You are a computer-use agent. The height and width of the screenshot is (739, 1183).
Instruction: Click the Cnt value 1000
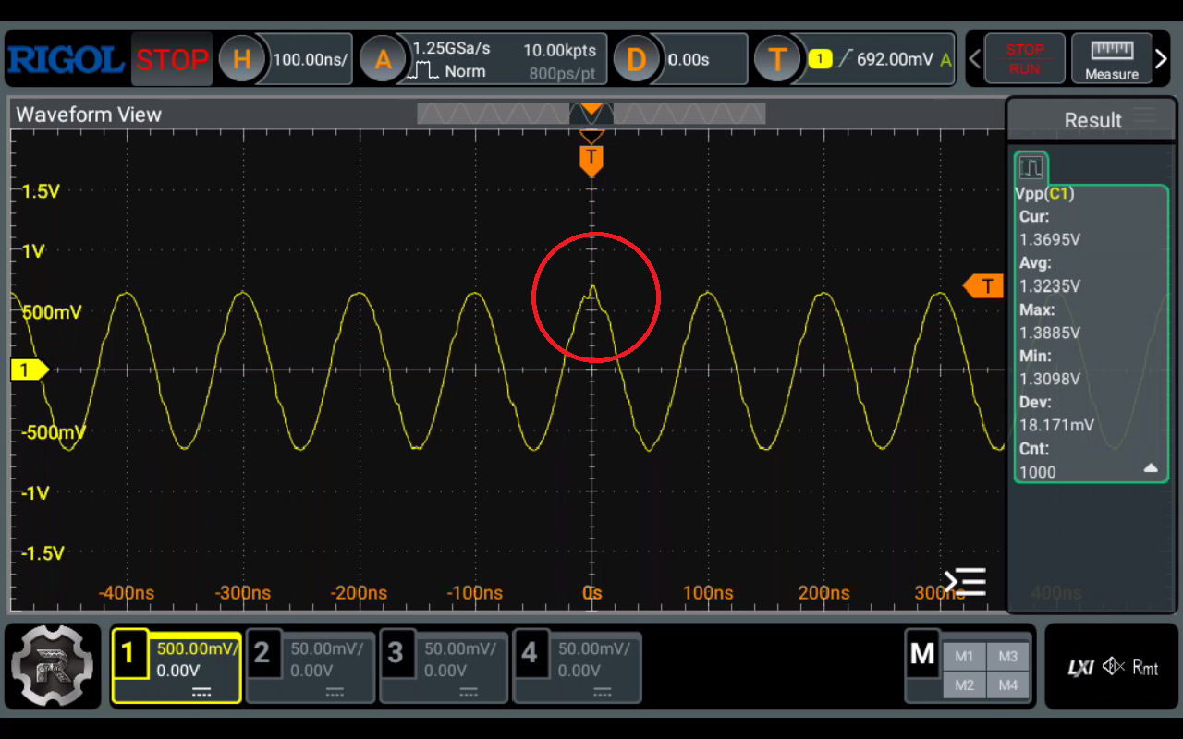[1037, 472]
